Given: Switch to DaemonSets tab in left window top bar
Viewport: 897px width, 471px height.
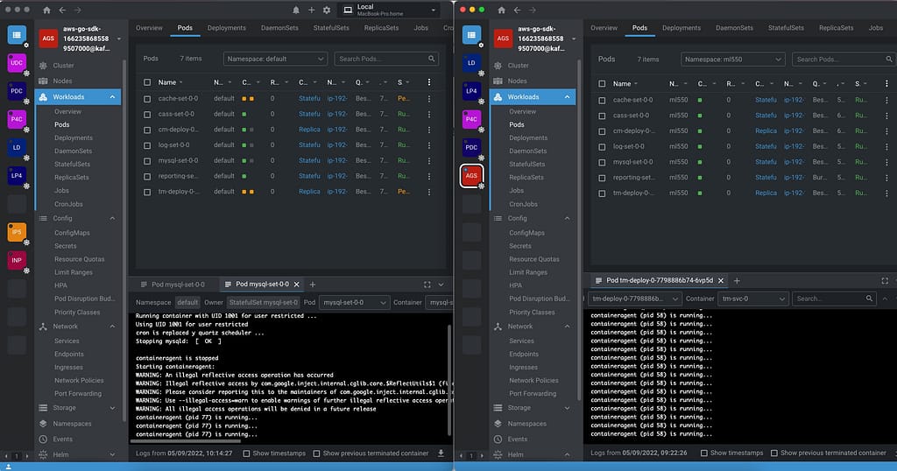Looking at the screenshot, I should (279, 28).
